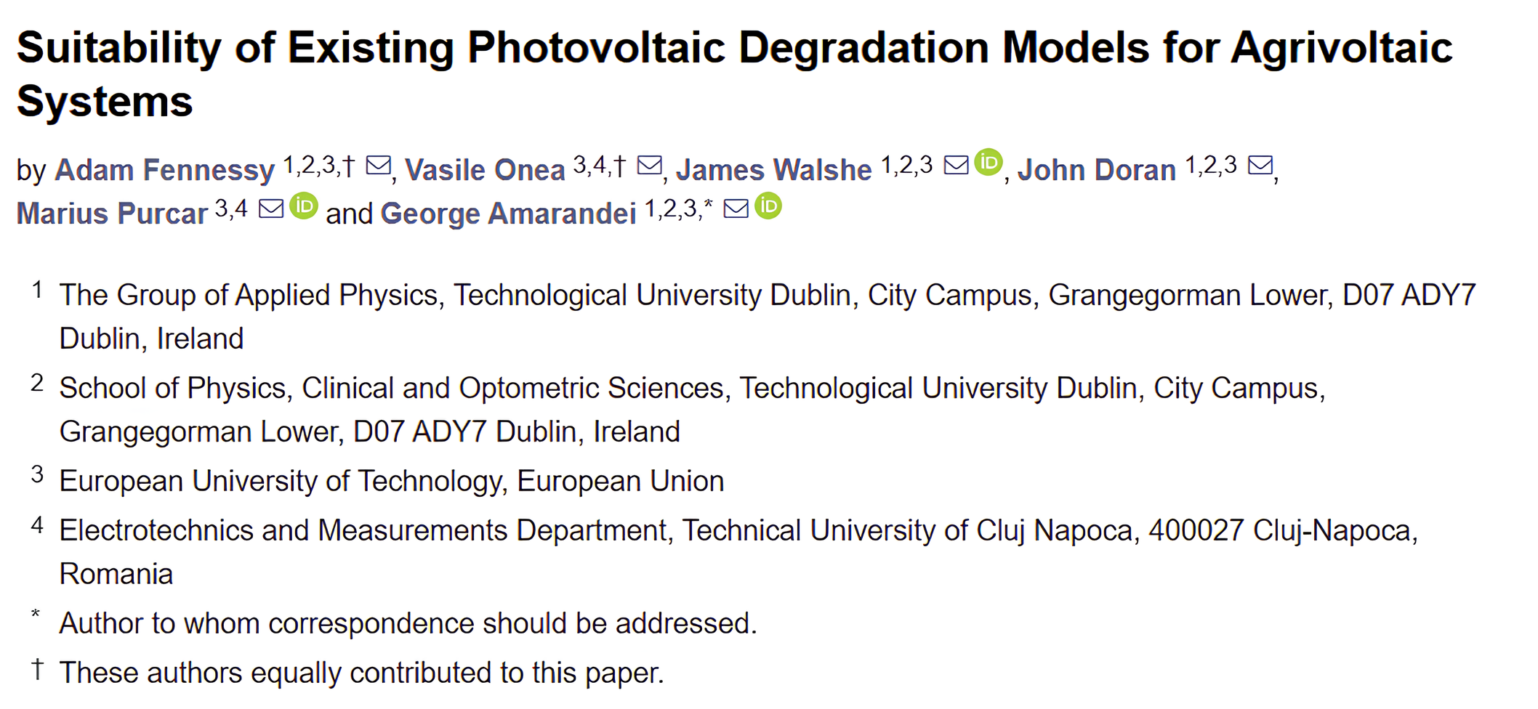Open Vasile Onea's email envelope icon

[x=649, y=166]
